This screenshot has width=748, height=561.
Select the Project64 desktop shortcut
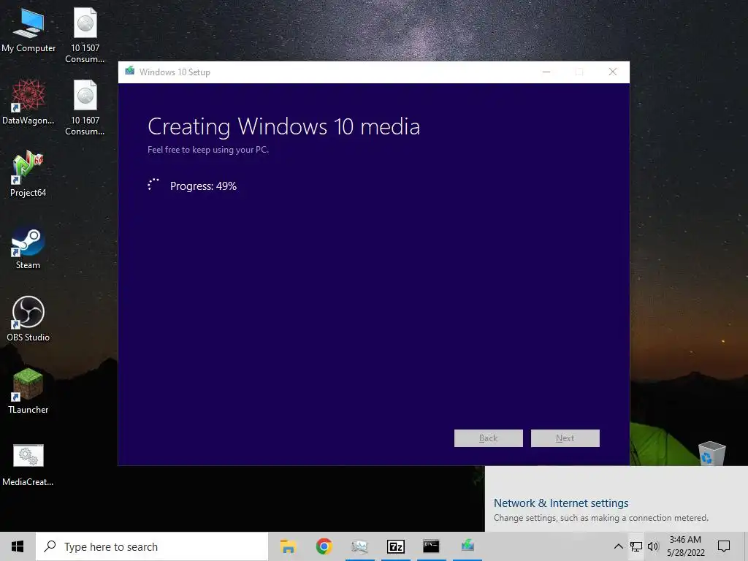tap(28, 174)
